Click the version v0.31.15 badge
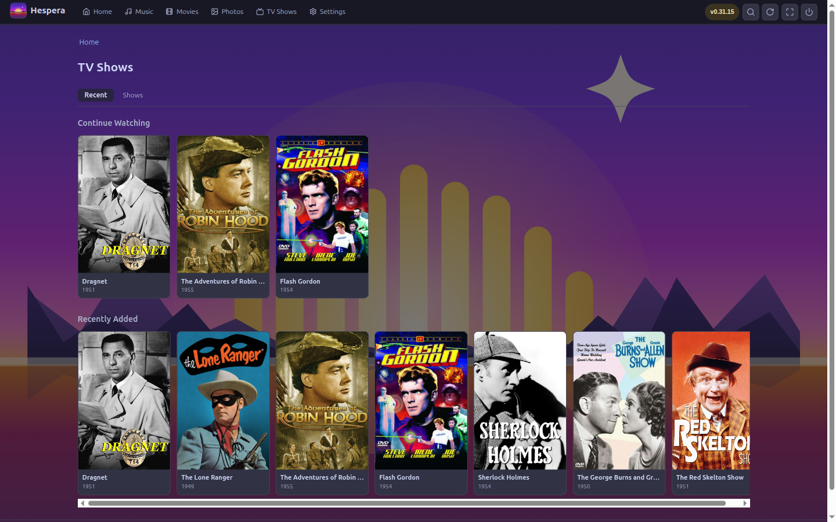836x522 pixels. click(722, 12)
